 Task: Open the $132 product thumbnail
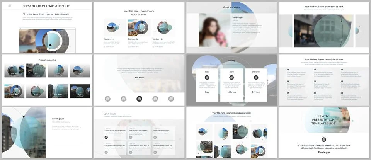[36, 91]
